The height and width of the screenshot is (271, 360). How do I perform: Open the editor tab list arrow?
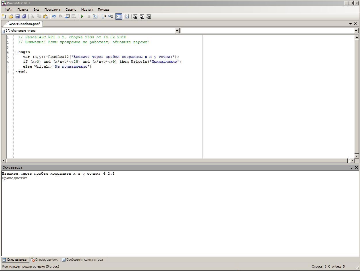351,24
